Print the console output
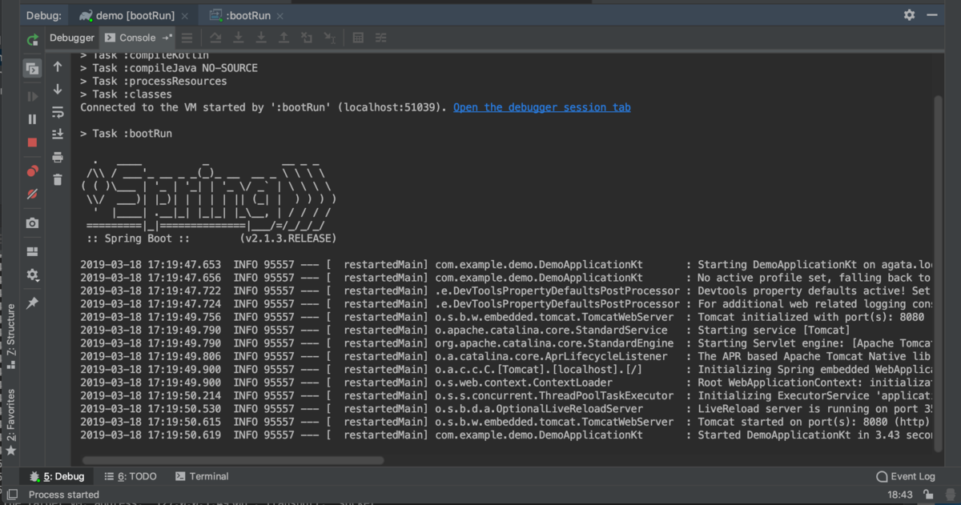Image resolution: width=961 pixels, height=505 pixels. pos(58,158)
